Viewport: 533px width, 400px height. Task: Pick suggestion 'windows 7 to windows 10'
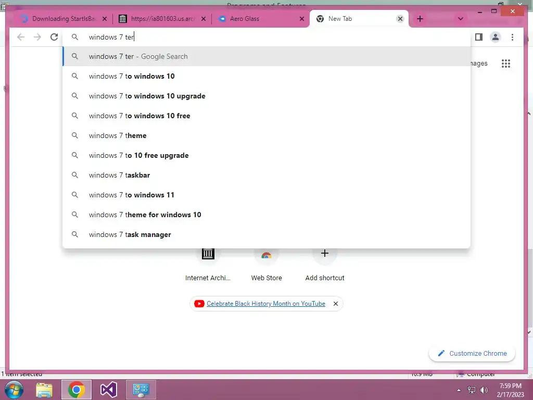267,76
